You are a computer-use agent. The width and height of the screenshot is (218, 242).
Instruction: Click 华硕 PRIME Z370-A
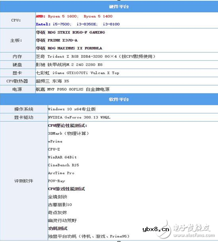pyautogui.click(x=57, y=40)
